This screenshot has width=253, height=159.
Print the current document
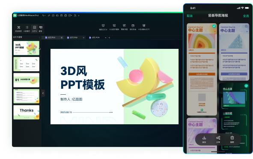(x=65, y=15)
